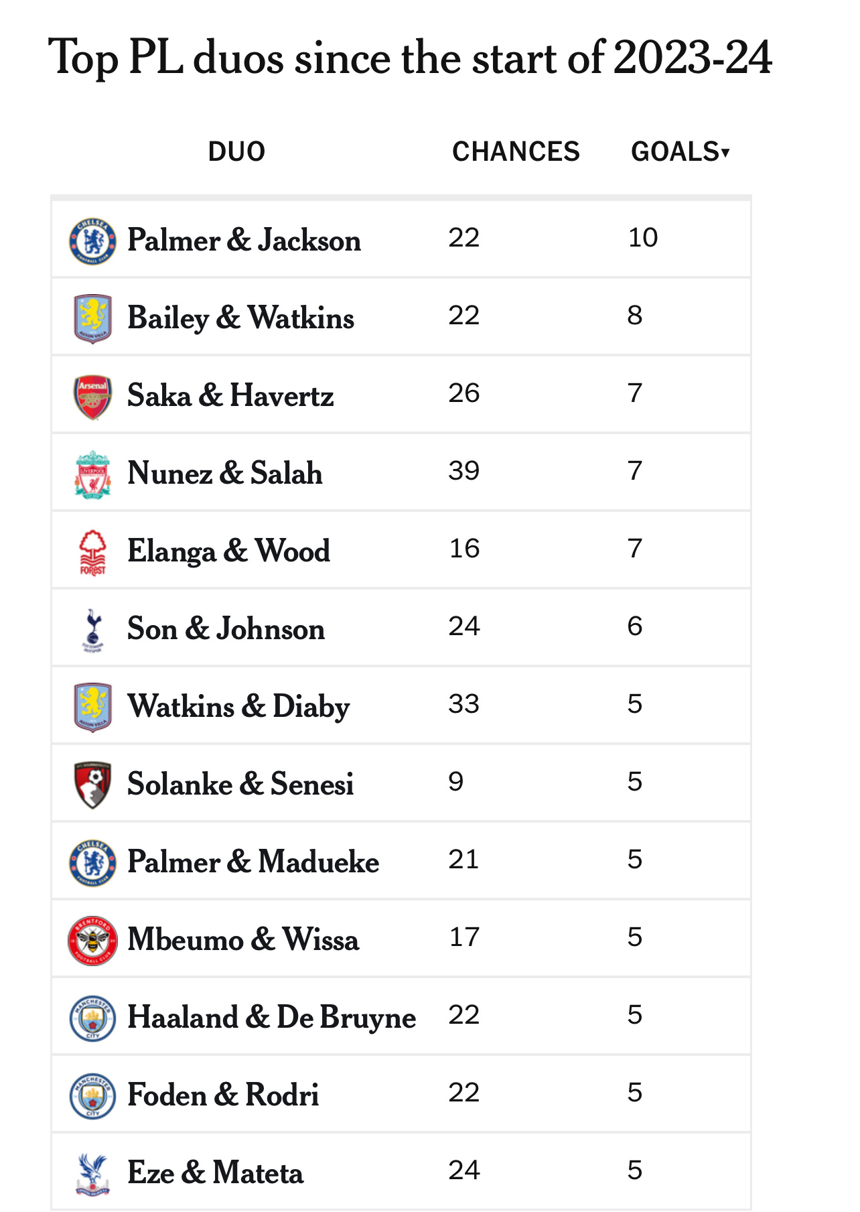Click the table title Top PL duos

click(410, 59)
